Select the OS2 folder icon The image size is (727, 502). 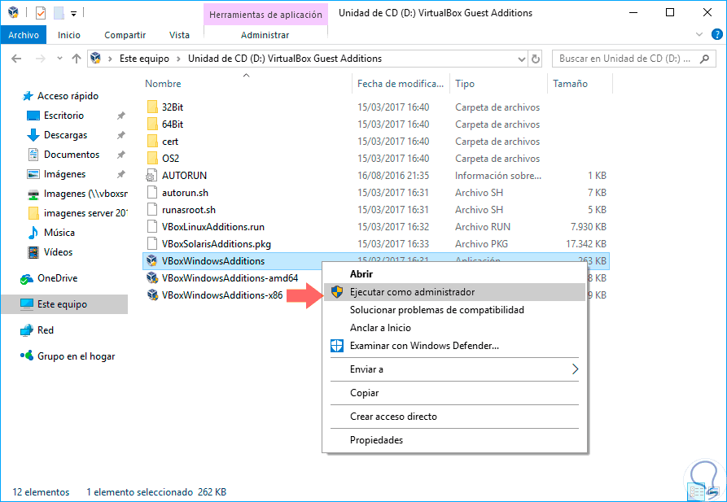152,159
